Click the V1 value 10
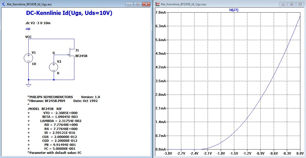 pyautogui.click(x=34, y=64)
